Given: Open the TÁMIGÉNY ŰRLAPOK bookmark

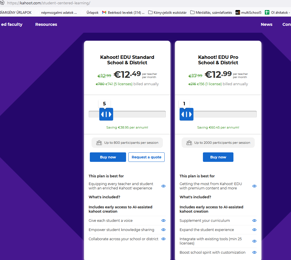Looking at the screenshot, I should point(16,12).
